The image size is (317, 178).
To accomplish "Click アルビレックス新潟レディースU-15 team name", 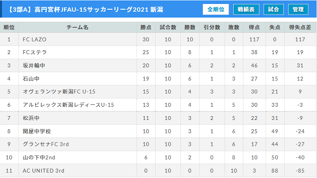I will point(68,105).
